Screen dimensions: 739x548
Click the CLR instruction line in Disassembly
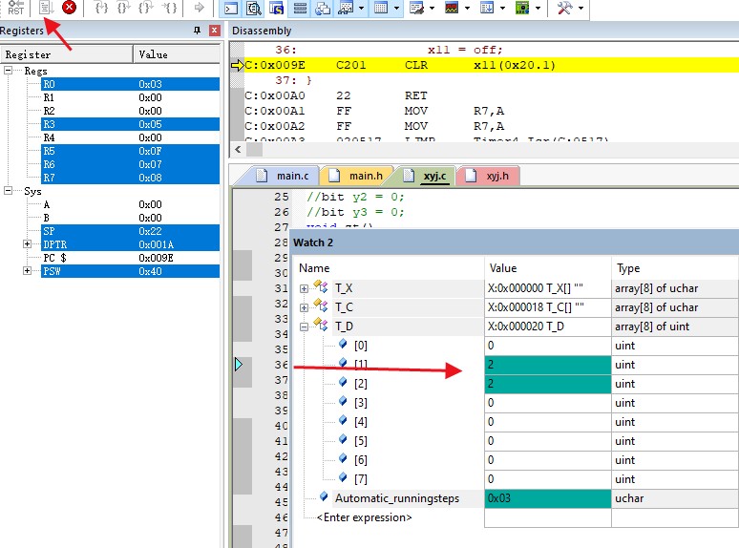(x=491, y=65)
